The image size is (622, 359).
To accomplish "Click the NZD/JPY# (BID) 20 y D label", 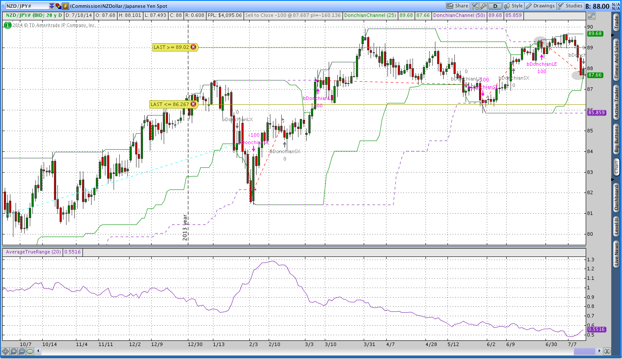I will tap(34, 16).
